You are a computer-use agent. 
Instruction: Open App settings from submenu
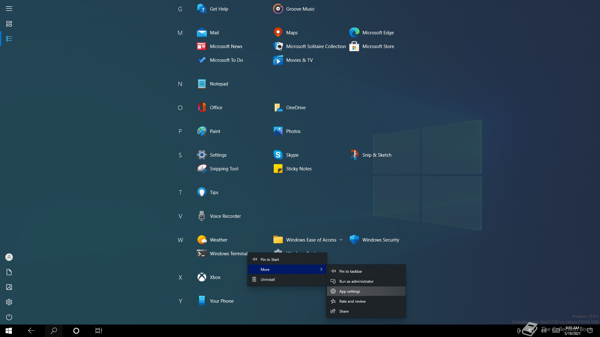click(366, 291)
